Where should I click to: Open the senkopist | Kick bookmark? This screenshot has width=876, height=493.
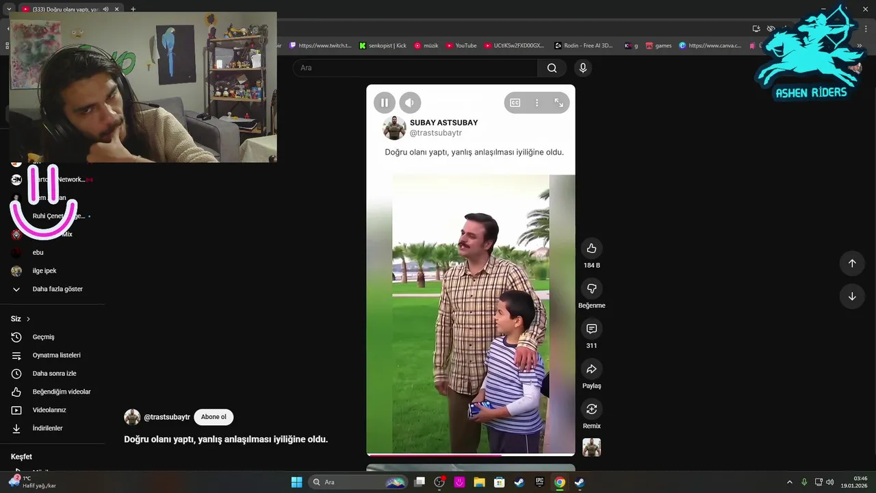tap(383, 46)
